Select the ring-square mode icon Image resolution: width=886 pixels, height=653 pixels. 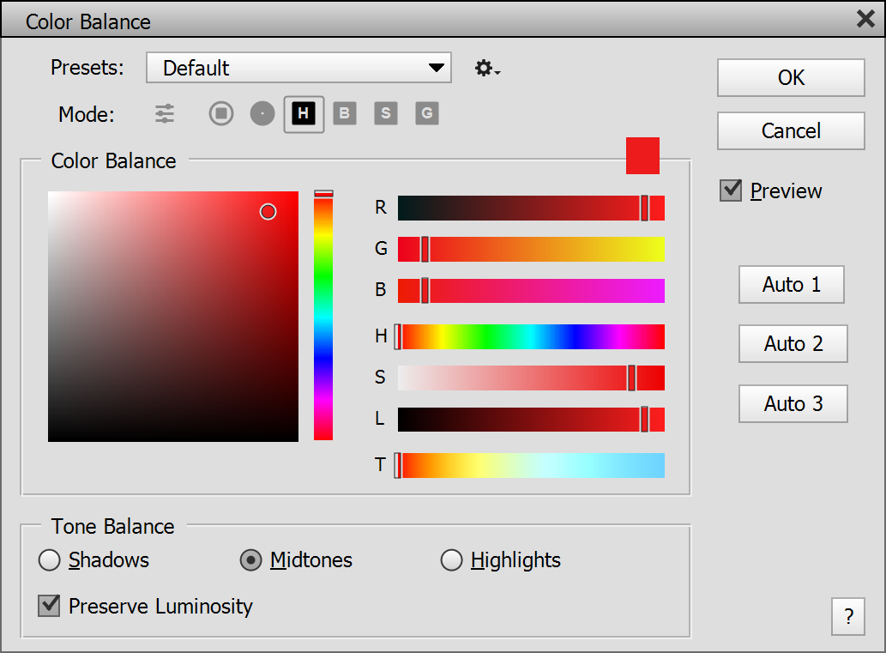(x=221, y=113)
